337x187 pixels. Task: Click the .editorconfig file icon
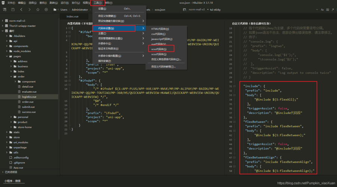[11, 157]
